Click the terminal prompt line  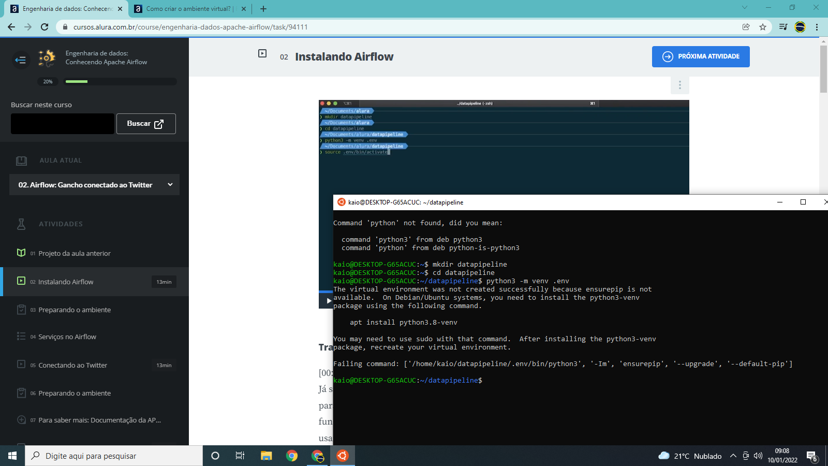tap(408, 380)
